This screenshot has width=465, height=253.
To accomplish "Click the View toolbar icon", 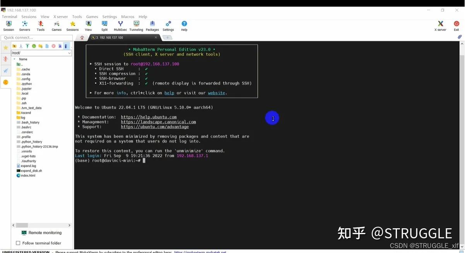I will 89,26.
